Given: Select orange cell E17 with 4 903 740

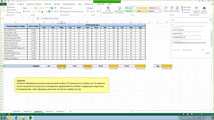Looking at the screenshot, I should click(62, 66).
